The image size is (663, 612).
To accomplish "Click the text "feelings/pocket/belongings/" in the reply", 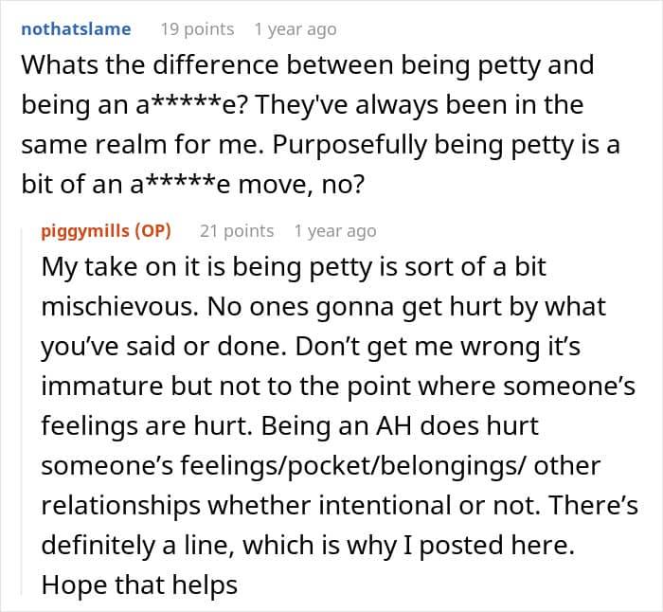I will (403, 467).
